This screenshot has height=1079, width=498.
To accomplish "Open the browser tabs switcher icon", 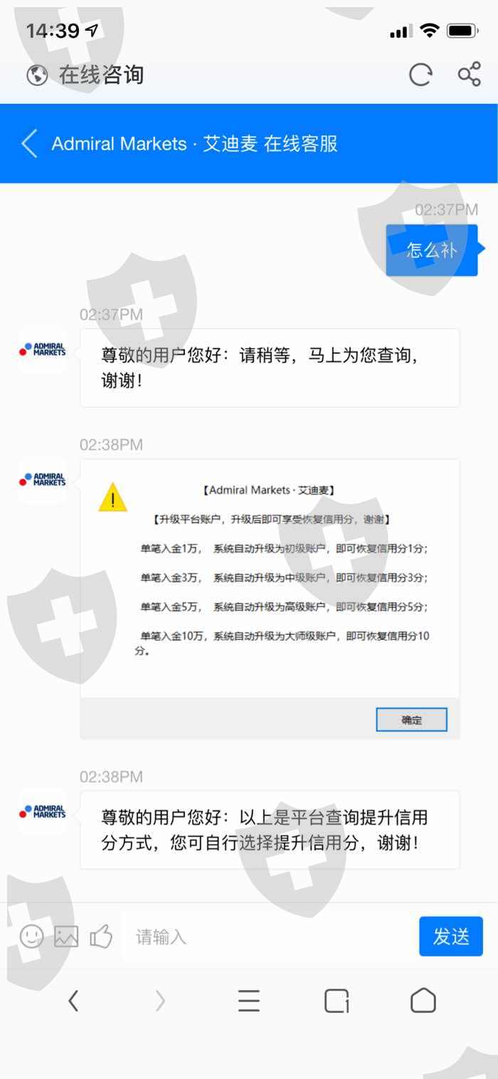I will pos(337,1001).
